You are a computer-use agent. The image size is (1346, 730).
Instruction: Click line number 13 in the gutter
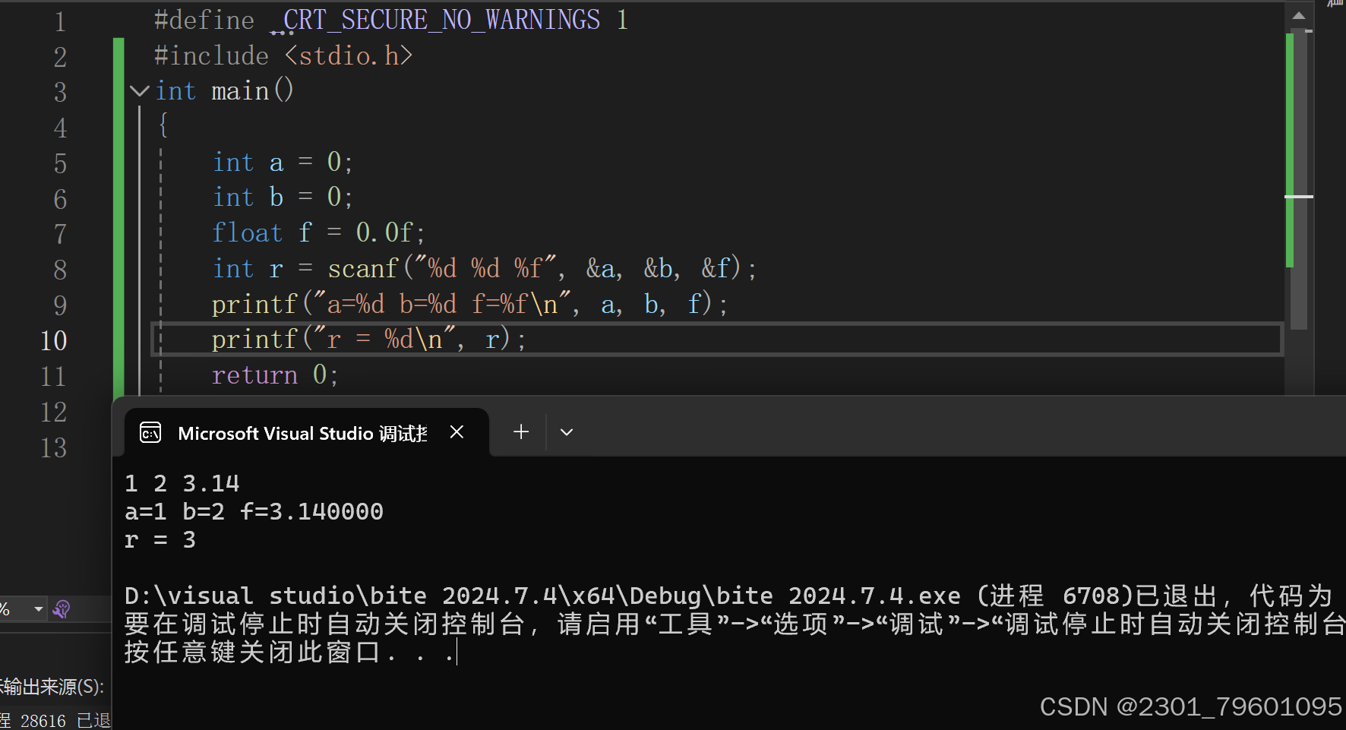54,447
